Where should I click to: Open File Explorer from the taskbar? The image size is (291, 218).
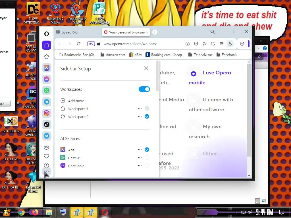pyautogui.click(x=49, y=212)
